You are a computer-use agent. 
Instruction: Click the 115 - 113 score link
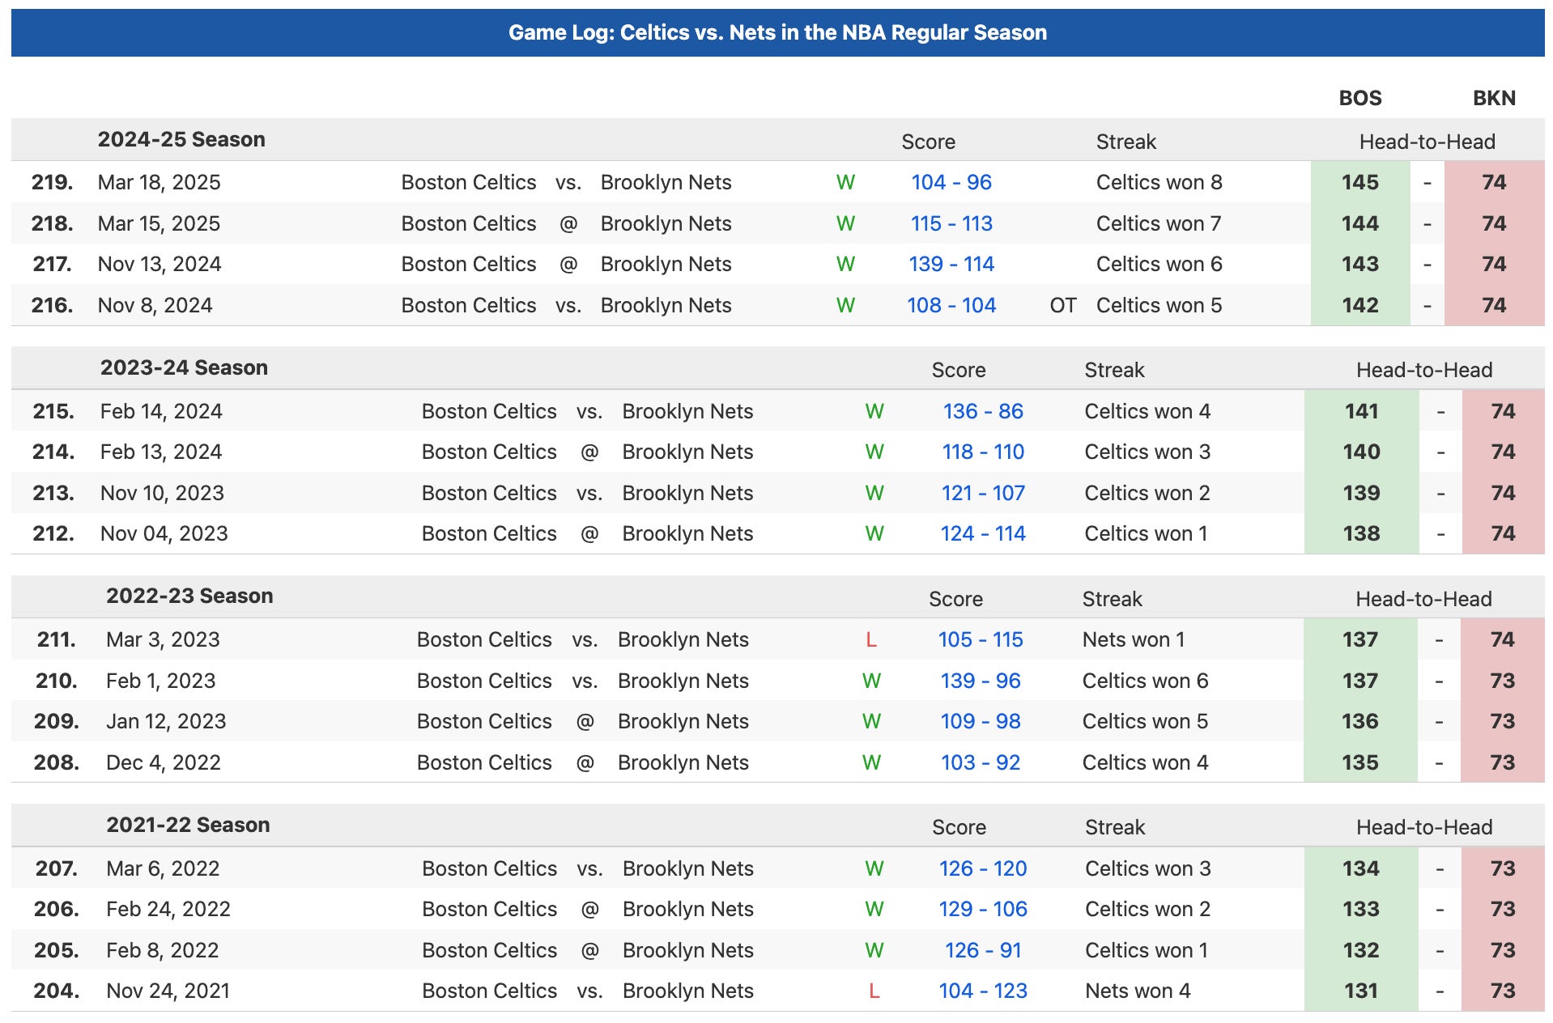(x=951, y=224)
